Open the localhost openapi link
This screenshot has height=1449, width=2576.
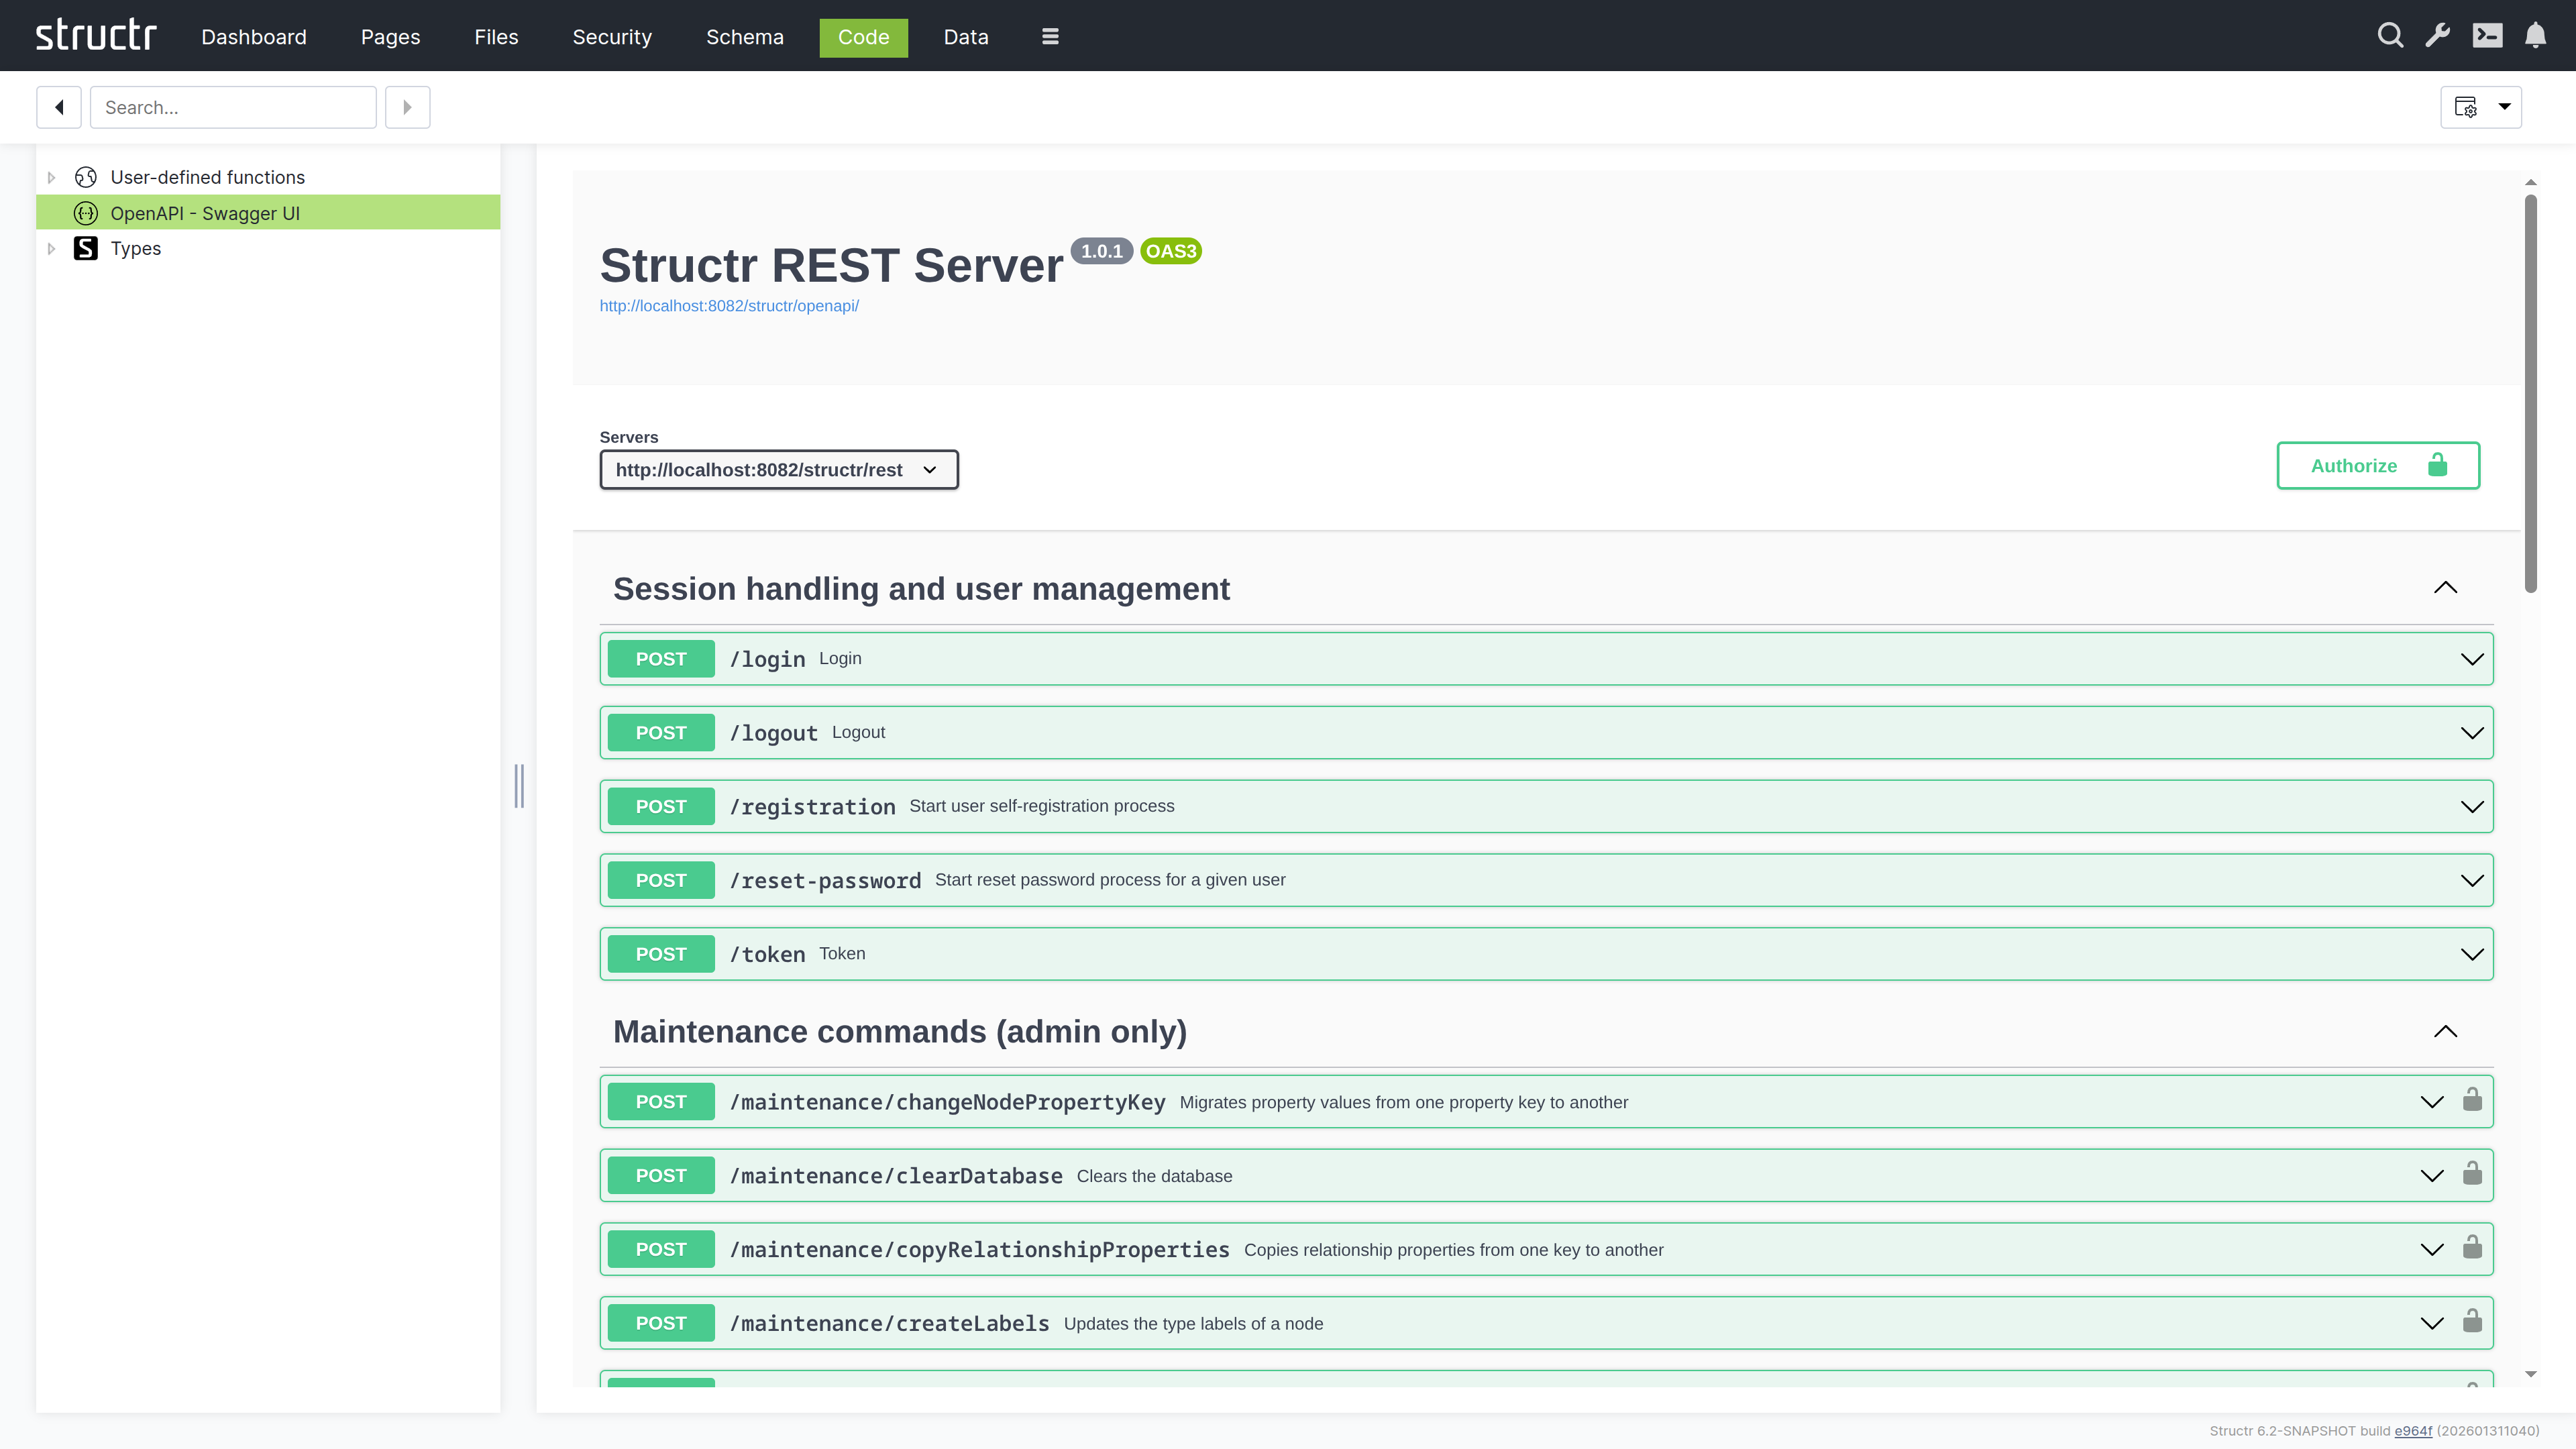tap(729, 306)
